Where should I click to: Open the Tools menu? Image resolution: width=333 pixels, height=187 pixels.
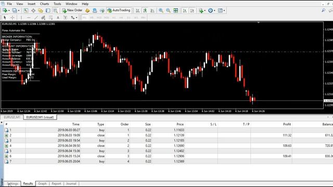(x=57, y=4)
